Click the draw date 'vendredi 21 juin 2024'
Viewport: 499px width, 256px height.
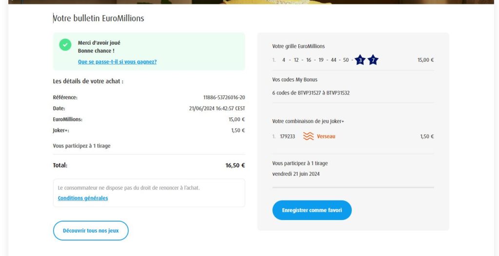296,174
